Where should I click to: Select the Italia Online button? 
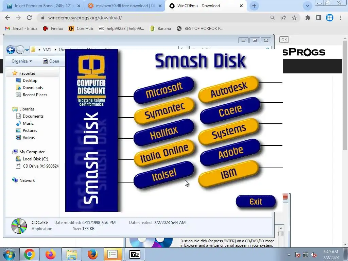point(164,153)
